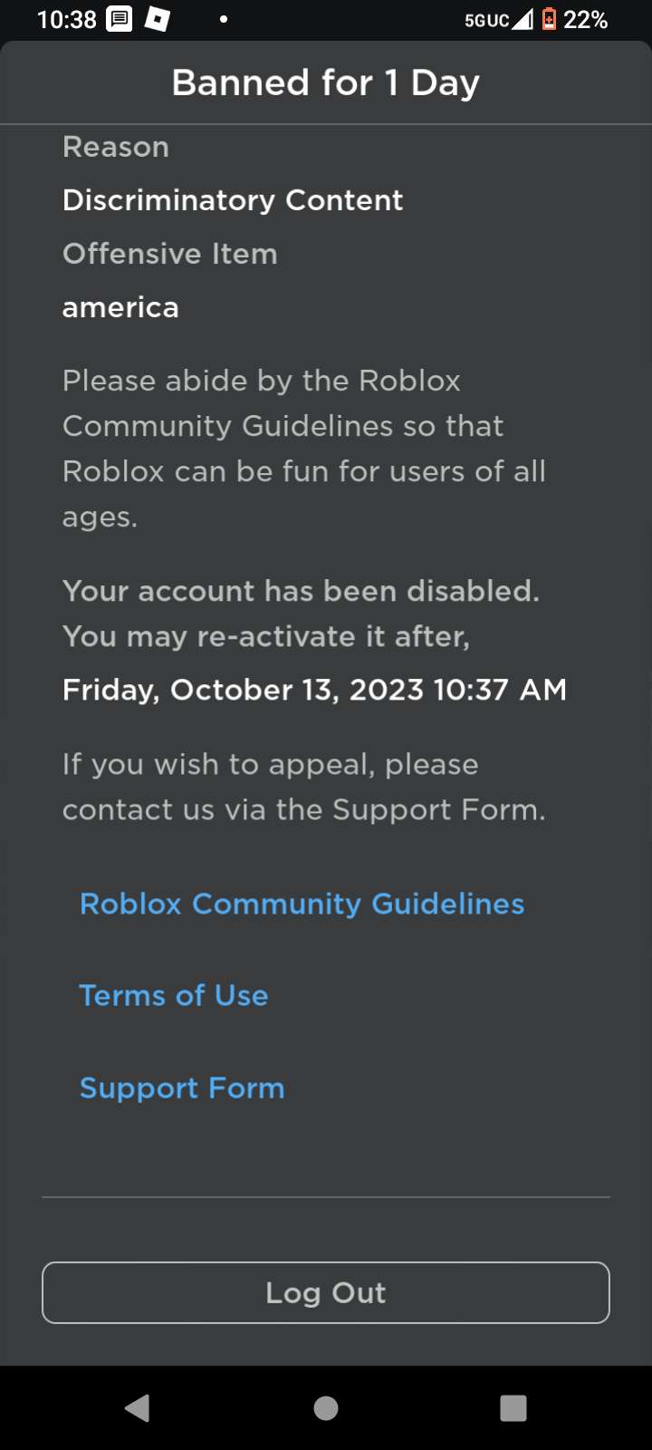The width and height of the screenshot is (652, 1450).
Task: Tap the small notification dot in status bar
Action: (x=223, y=19)
